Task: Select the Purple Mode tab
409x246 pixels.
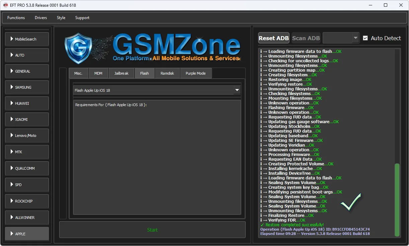Action: (195, 73)
